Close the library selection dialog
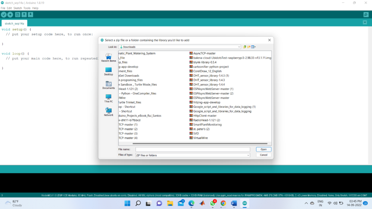 [269, 40]
